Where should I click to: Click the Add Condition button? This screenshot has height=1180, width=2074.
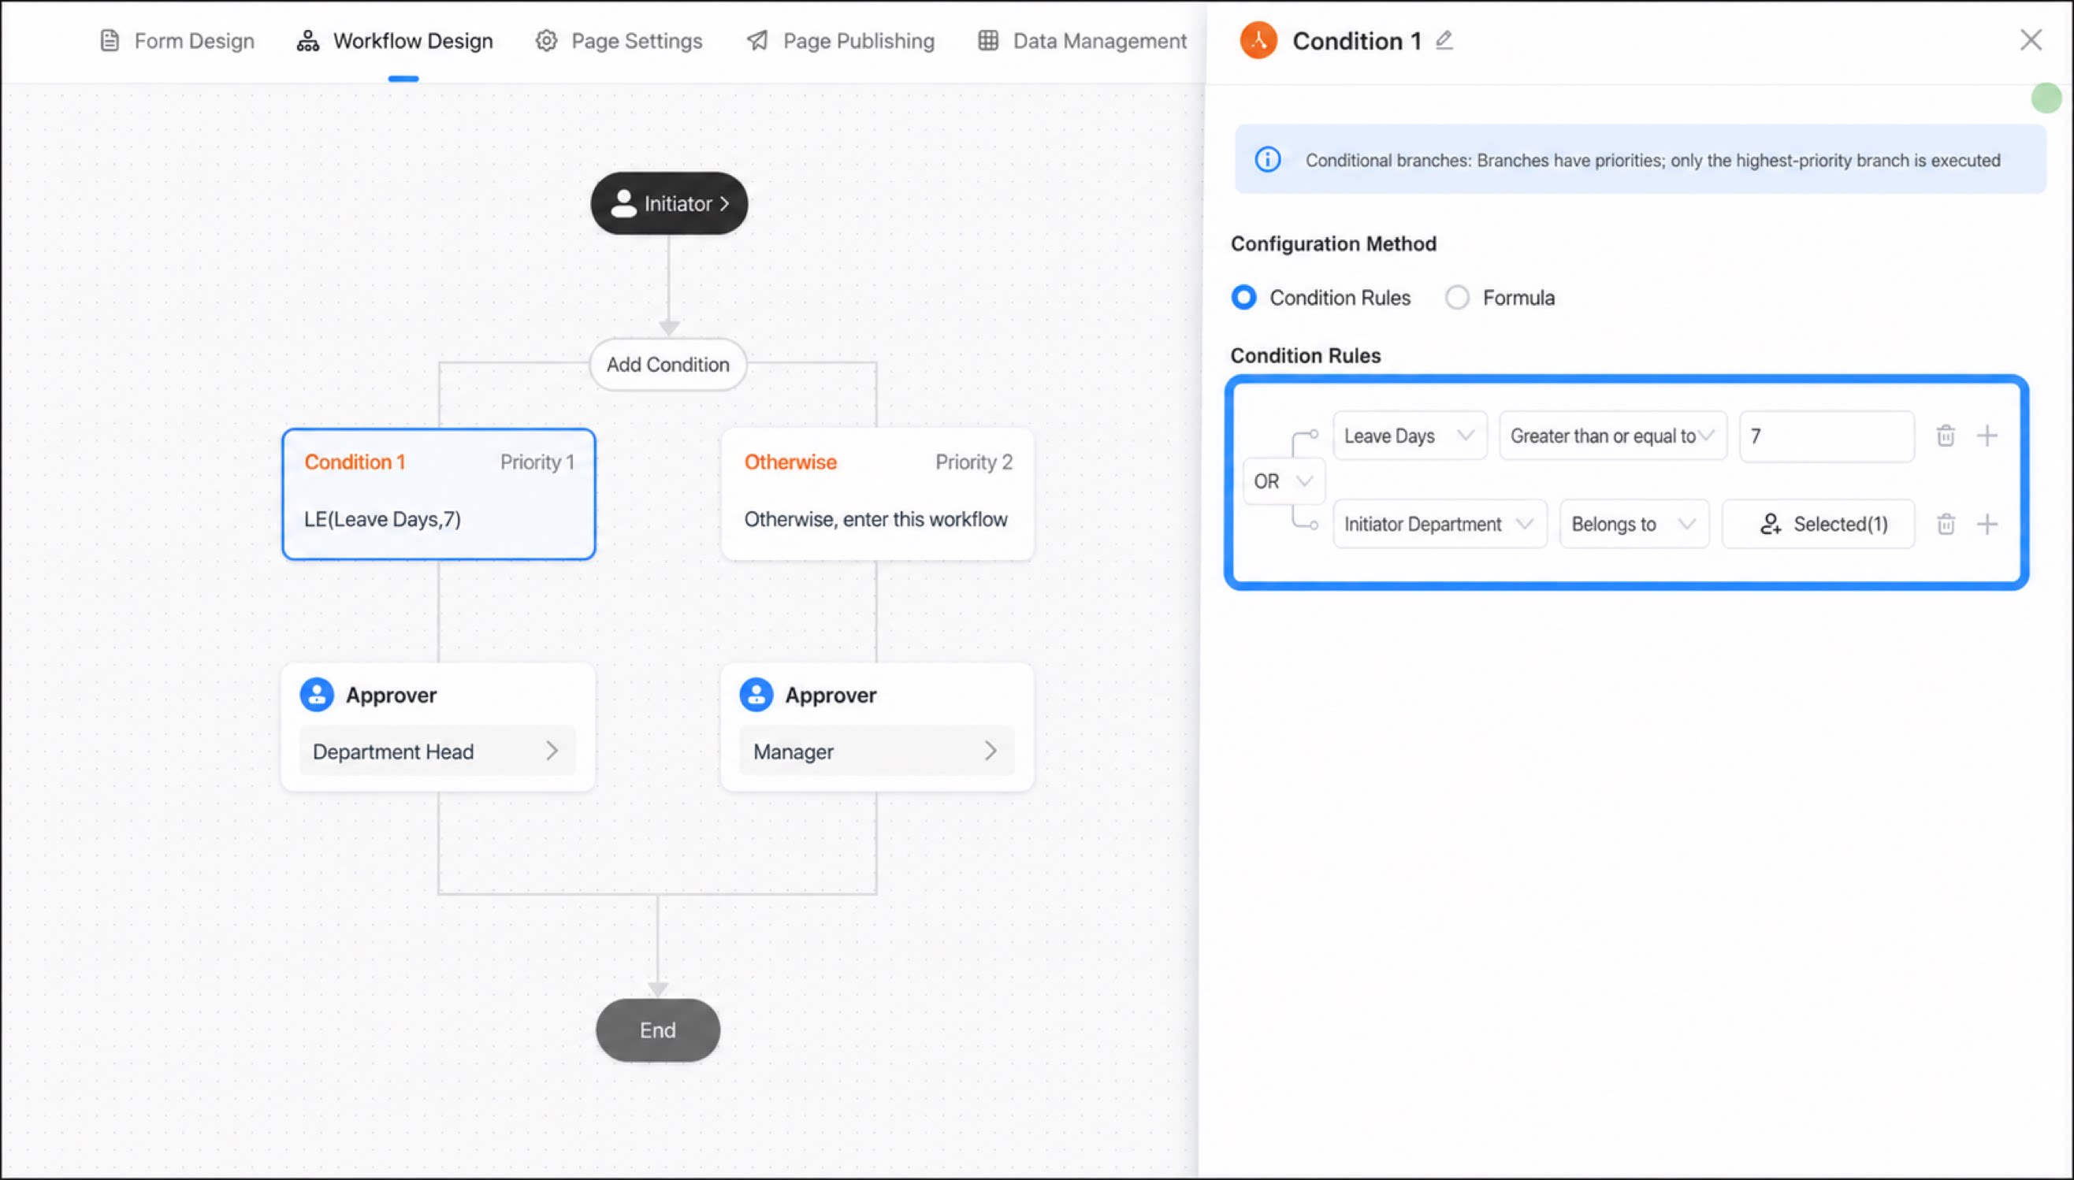[668, 365]
